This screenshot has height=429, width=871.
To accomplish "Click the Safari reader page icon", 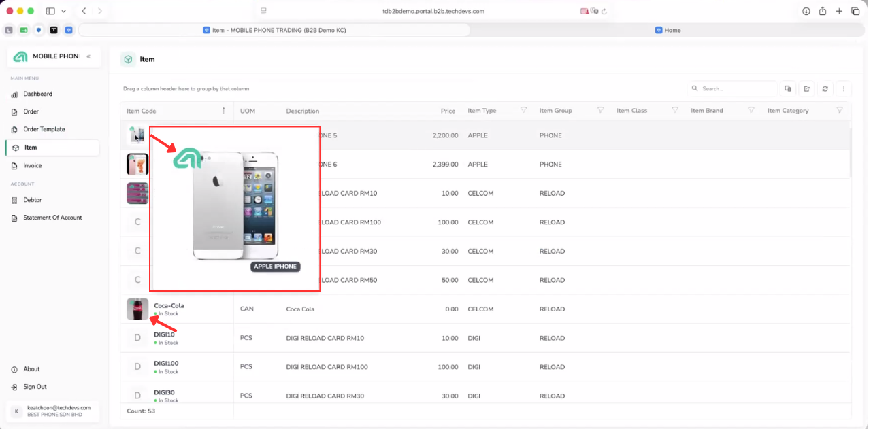I will 264,11.
